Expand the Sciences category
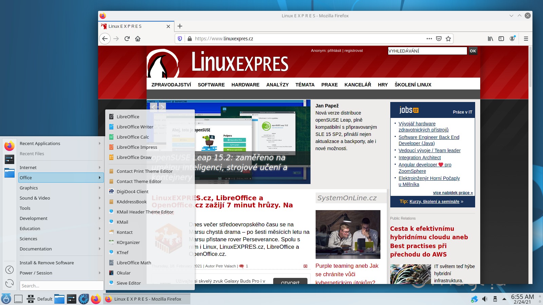543x305 pixels. pos(61,239)
